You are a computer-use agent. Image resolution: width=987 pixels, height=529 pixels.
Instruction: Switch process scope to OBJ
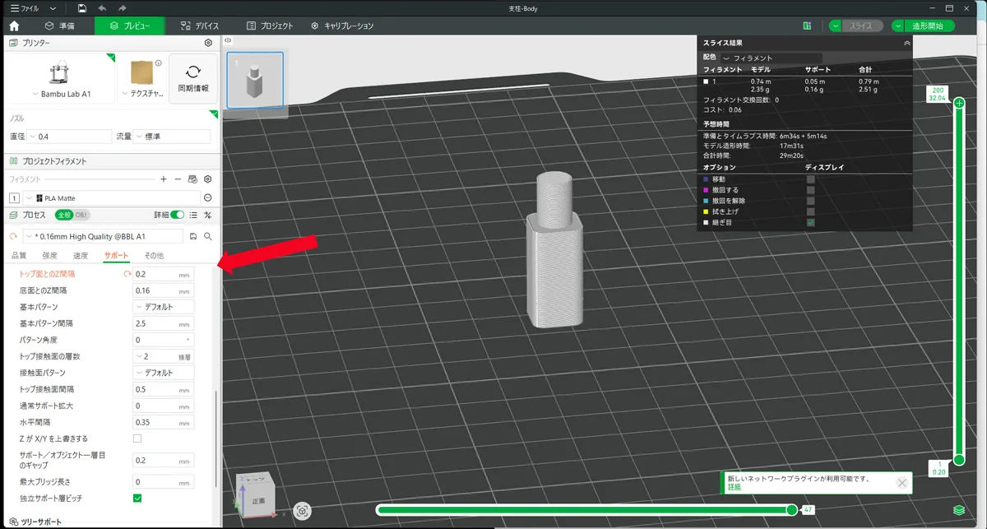(81, 215)
